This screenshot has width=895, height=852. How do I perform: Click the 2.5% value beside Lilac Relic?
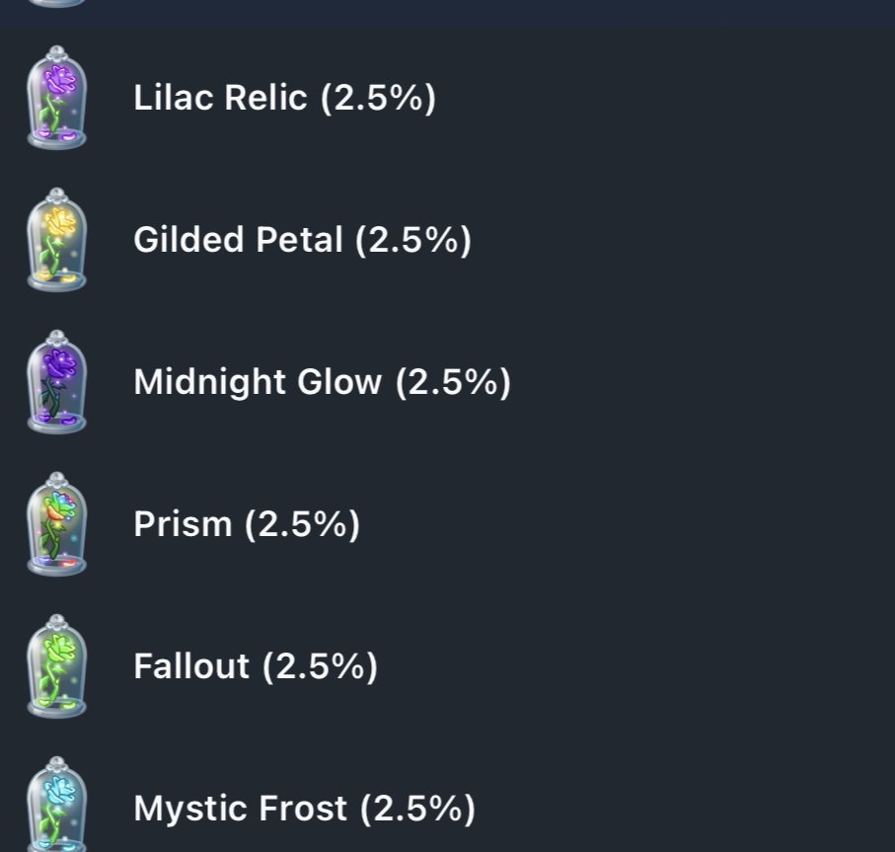point(378,99)
